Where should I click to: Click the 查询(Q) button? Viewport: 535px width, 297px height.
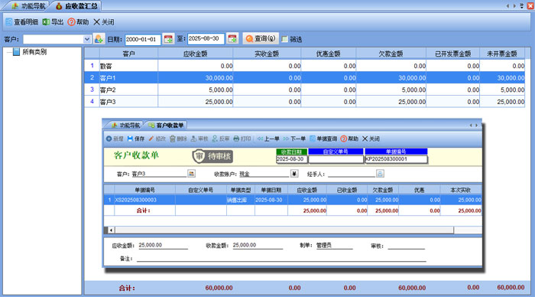[261, 38]
